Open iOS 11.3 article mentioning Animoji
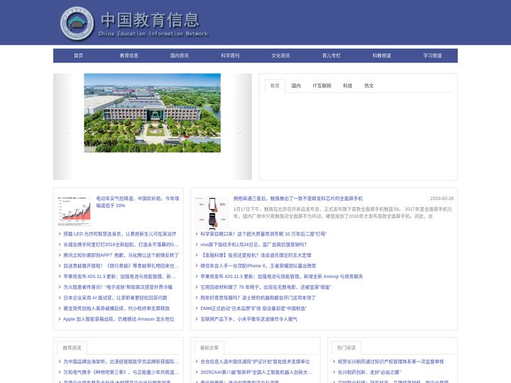Image resolution: width=511 pixels, height=383 pixels. coord(282,277)
